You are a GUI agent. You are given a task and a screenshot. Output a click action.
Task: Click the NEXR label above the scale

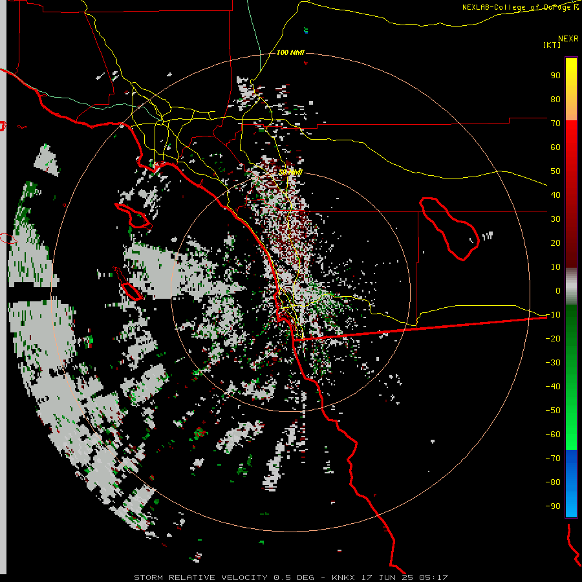568,39
